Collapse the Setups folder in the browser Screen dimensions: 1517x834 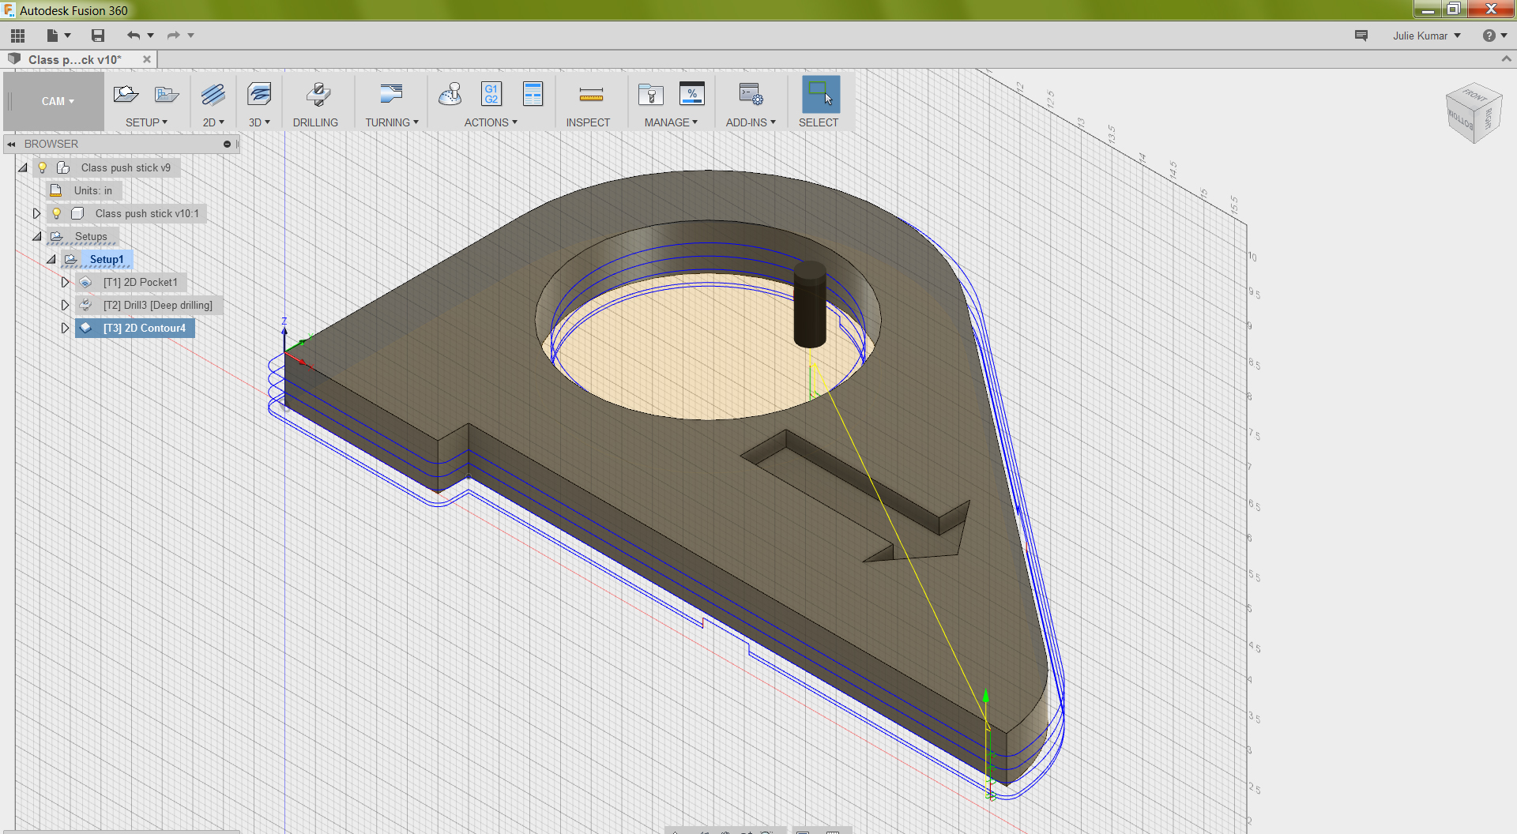pyautogui.click(x=36, y=236)
